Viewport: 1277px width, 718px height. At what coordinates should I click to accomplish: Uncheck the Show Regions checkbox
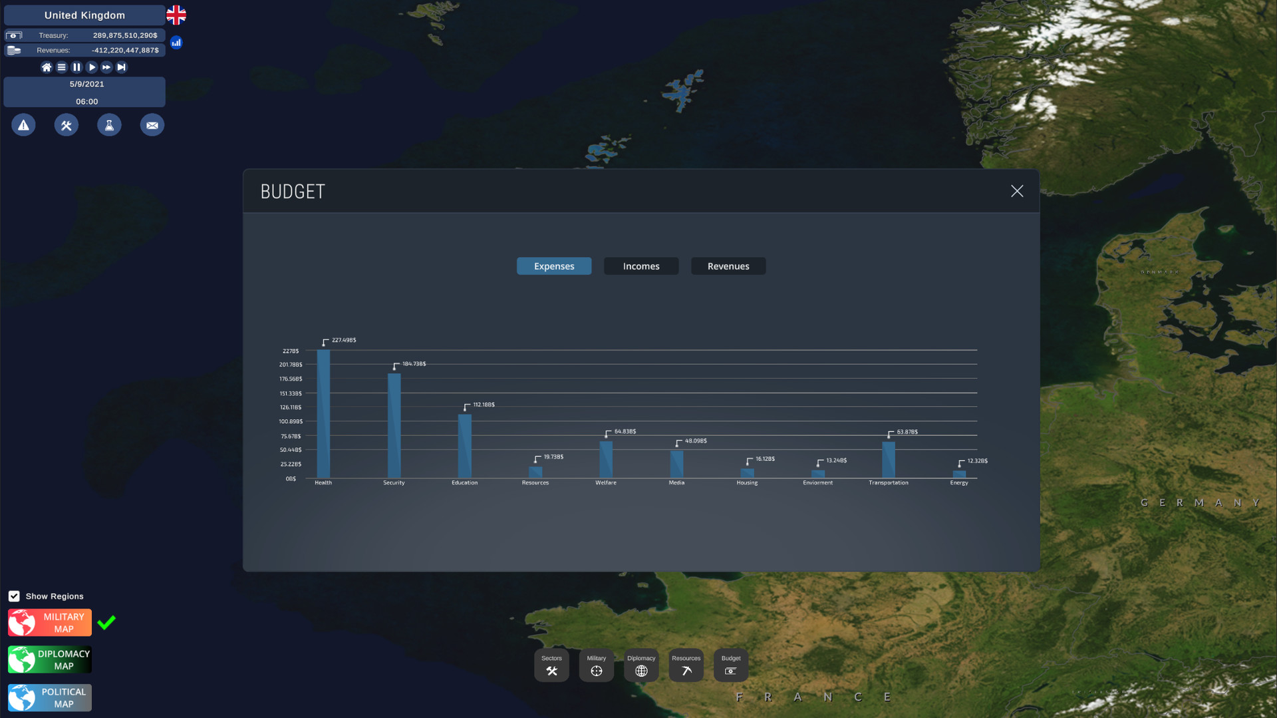point(14,596)
